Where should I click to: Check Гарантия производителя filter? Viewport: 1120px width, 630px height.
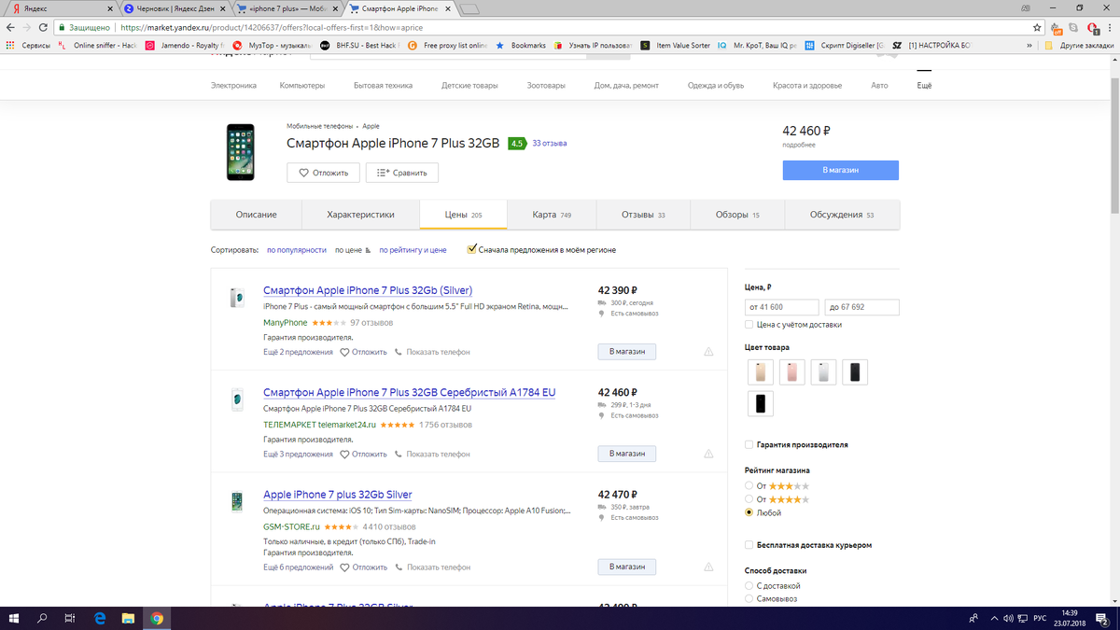[x=749, y=445]
